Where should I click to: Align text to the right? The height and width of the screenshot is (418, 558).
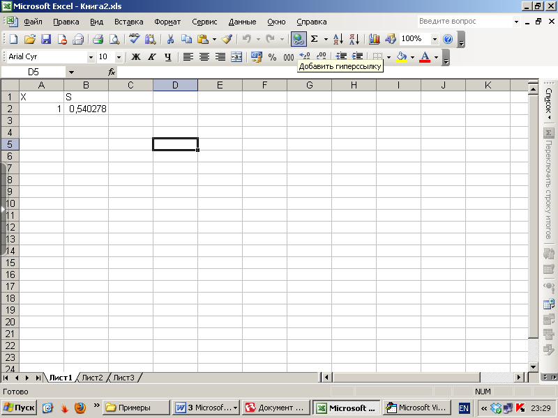click(x=220, y=56)
